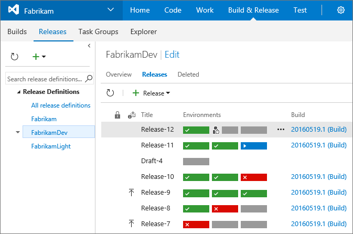Viewport: 353px width, 234px height.
Task: Refresh the releases list in main pane
Action: point(110,93)
